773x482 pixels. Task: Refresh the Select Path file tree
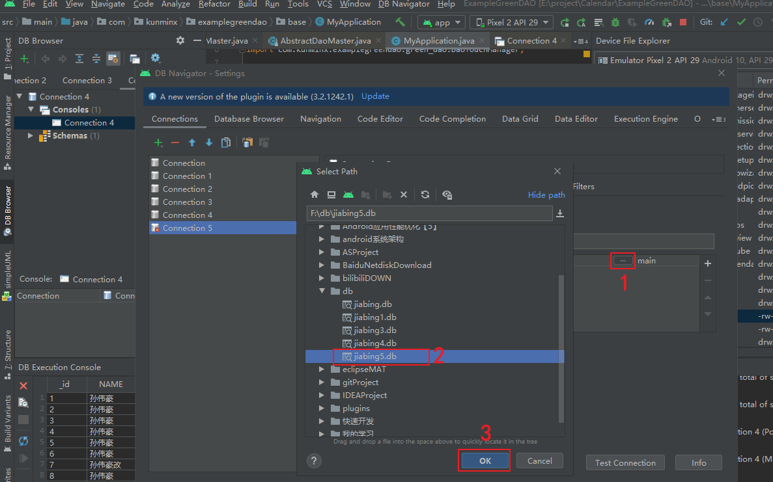coord(425,194)
